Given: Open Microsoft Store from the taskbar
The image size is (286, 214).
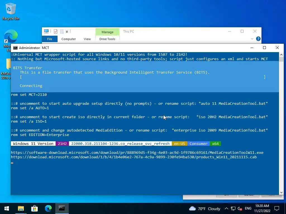Looking at the screenshot, I should pyautogui.click(x=34, y=208).
